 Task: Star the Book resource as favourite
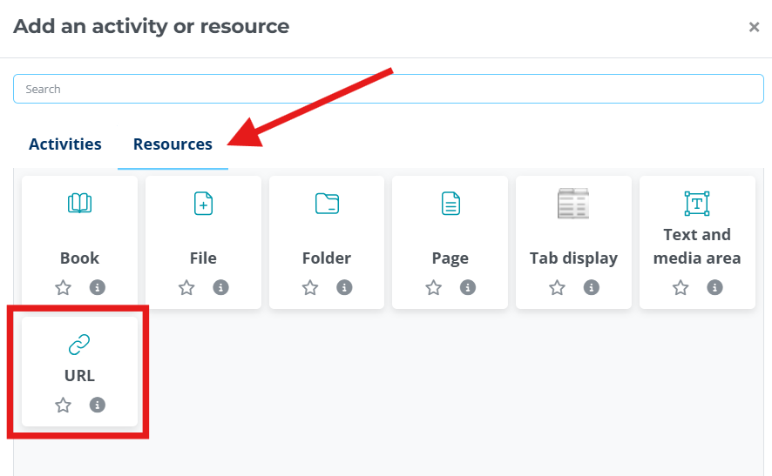pyautogui.click(x=63, y=287)
